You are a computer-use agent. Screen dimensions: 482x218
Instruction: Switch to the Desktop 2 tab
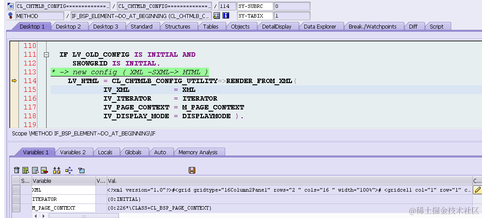(68, 27)
